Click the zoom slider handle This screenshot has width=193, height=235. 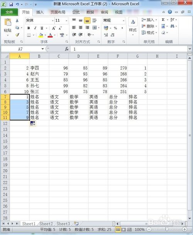(166, 229)
